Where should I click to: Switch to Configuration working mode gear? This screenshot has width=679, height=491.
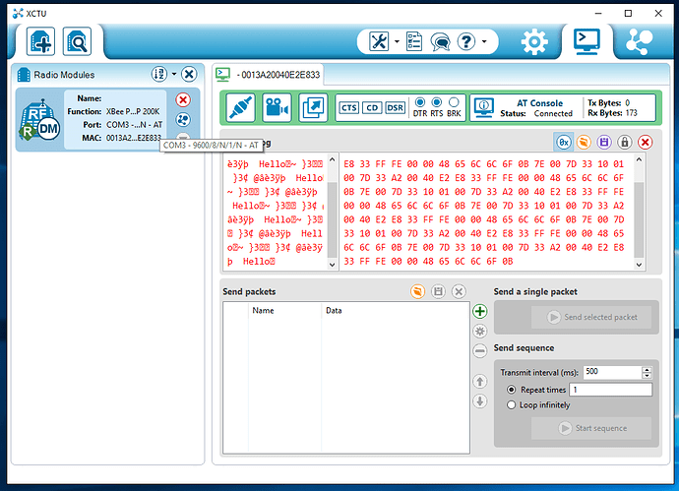pyautogui.click(x=534, y=41)
